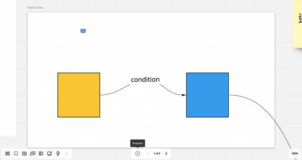Start presentation with the Present play button
Viewport: 302px width, 160px height.
tap(137, 154)
